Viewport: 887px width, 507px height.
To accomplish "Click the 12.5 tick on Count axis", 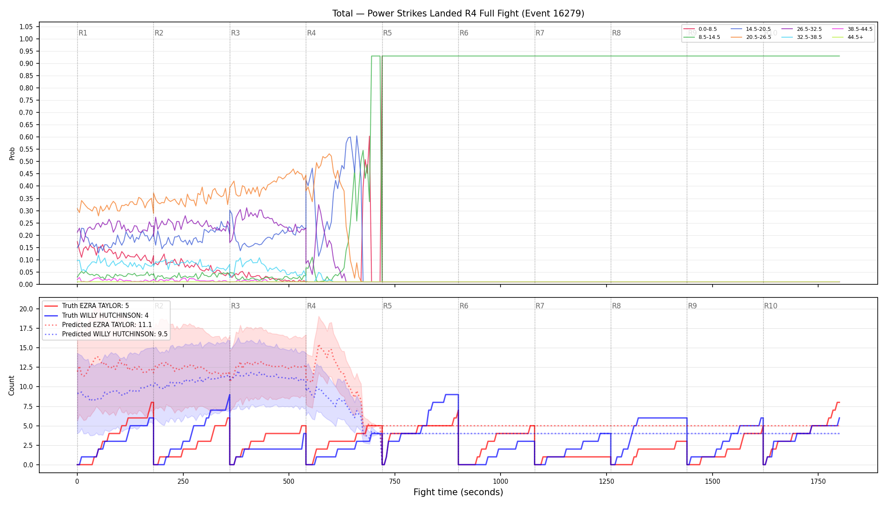I will [x=26, y=367].
